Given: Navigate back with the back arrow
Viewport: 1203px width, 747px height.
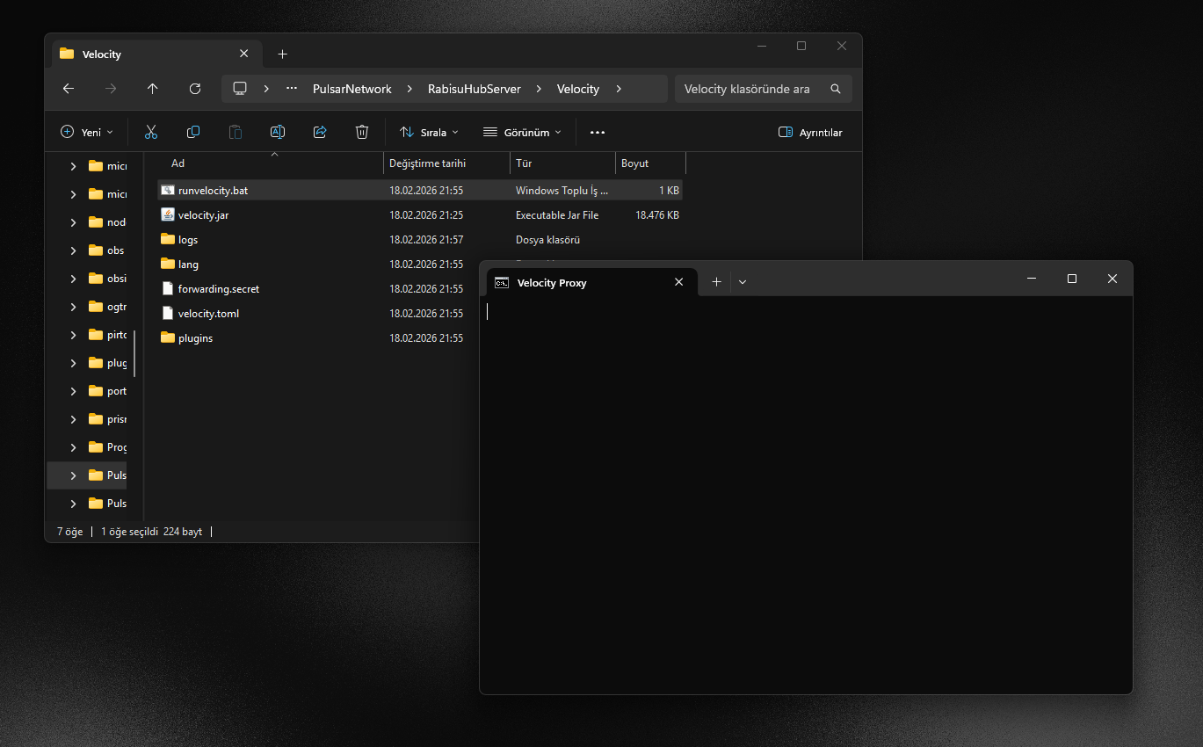Looking at the screenshot, I should pyautogui.click(x=69, y=89).
